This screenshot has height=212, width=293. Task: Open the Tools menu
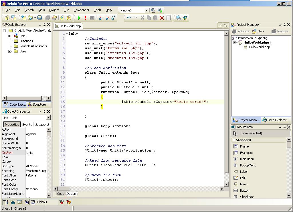(98, 10)
